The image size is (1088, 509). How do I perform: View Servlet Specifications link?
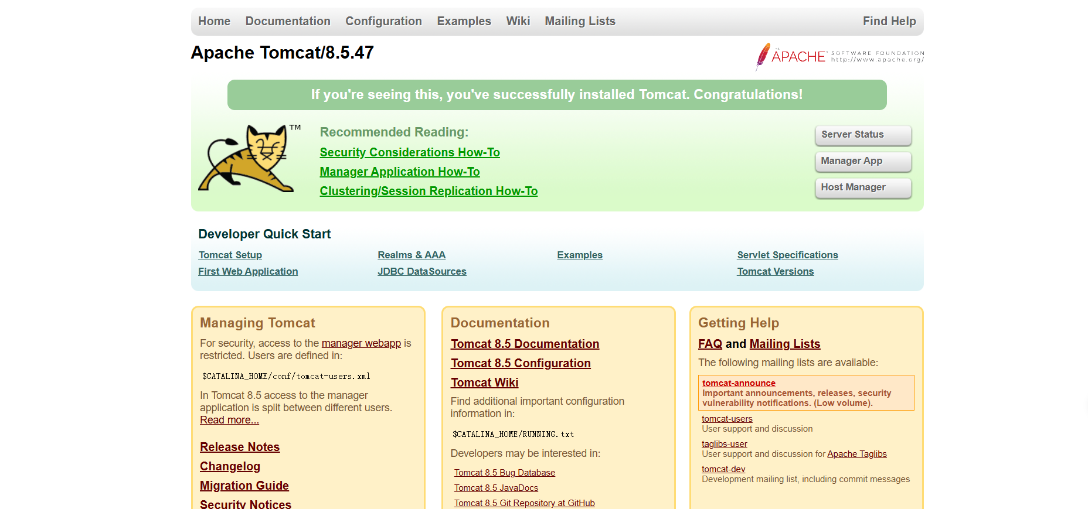[788, 255]
